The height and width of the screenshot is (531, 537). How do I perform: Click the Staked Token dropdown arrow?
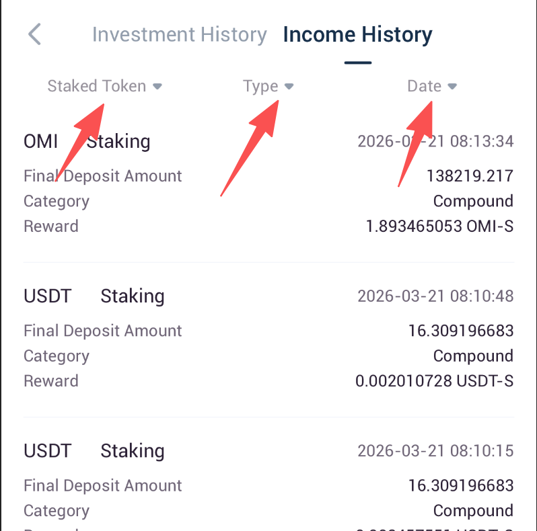point(157,87)
